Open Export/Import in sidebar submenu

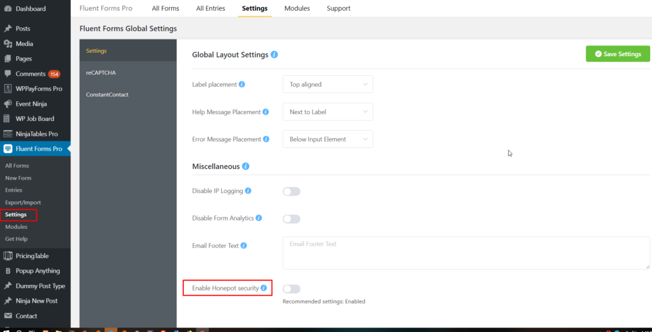pos(23,203)
